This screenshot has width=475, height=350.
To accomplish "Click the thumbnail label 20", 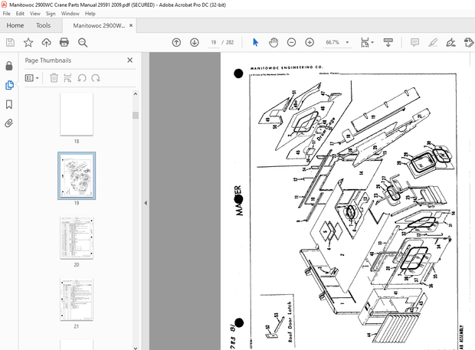I will tap(77, 265).
